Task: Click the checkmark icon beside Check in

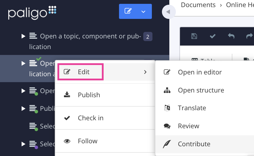Action: [x=67, y=118]
